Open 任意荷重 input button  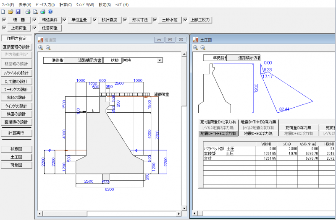50,28
